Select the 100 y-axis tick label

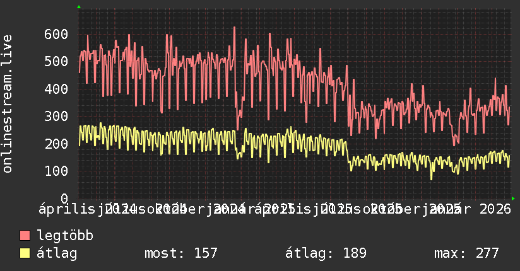tap(56, 171)
